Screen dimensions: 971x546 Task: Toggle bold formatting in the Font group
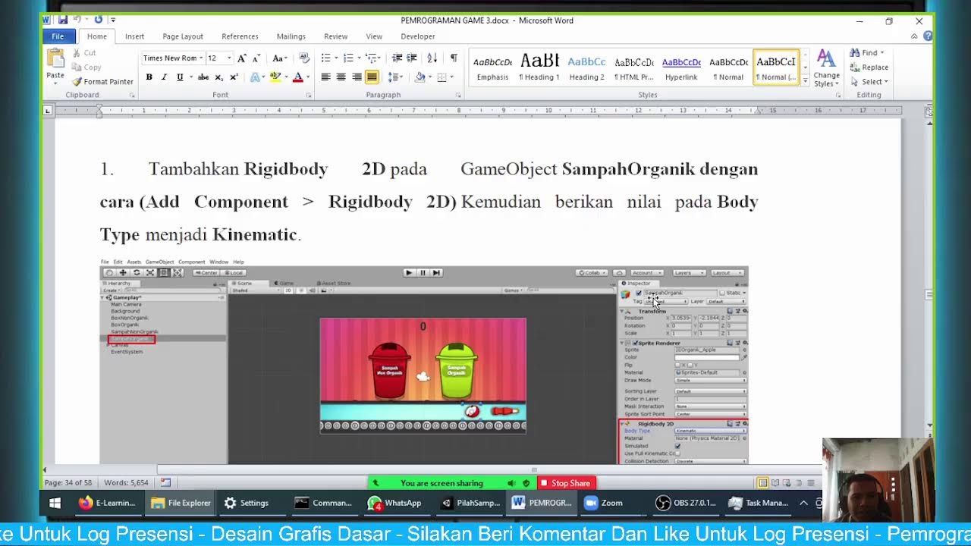pyautogui.click(x=149, y=77)
